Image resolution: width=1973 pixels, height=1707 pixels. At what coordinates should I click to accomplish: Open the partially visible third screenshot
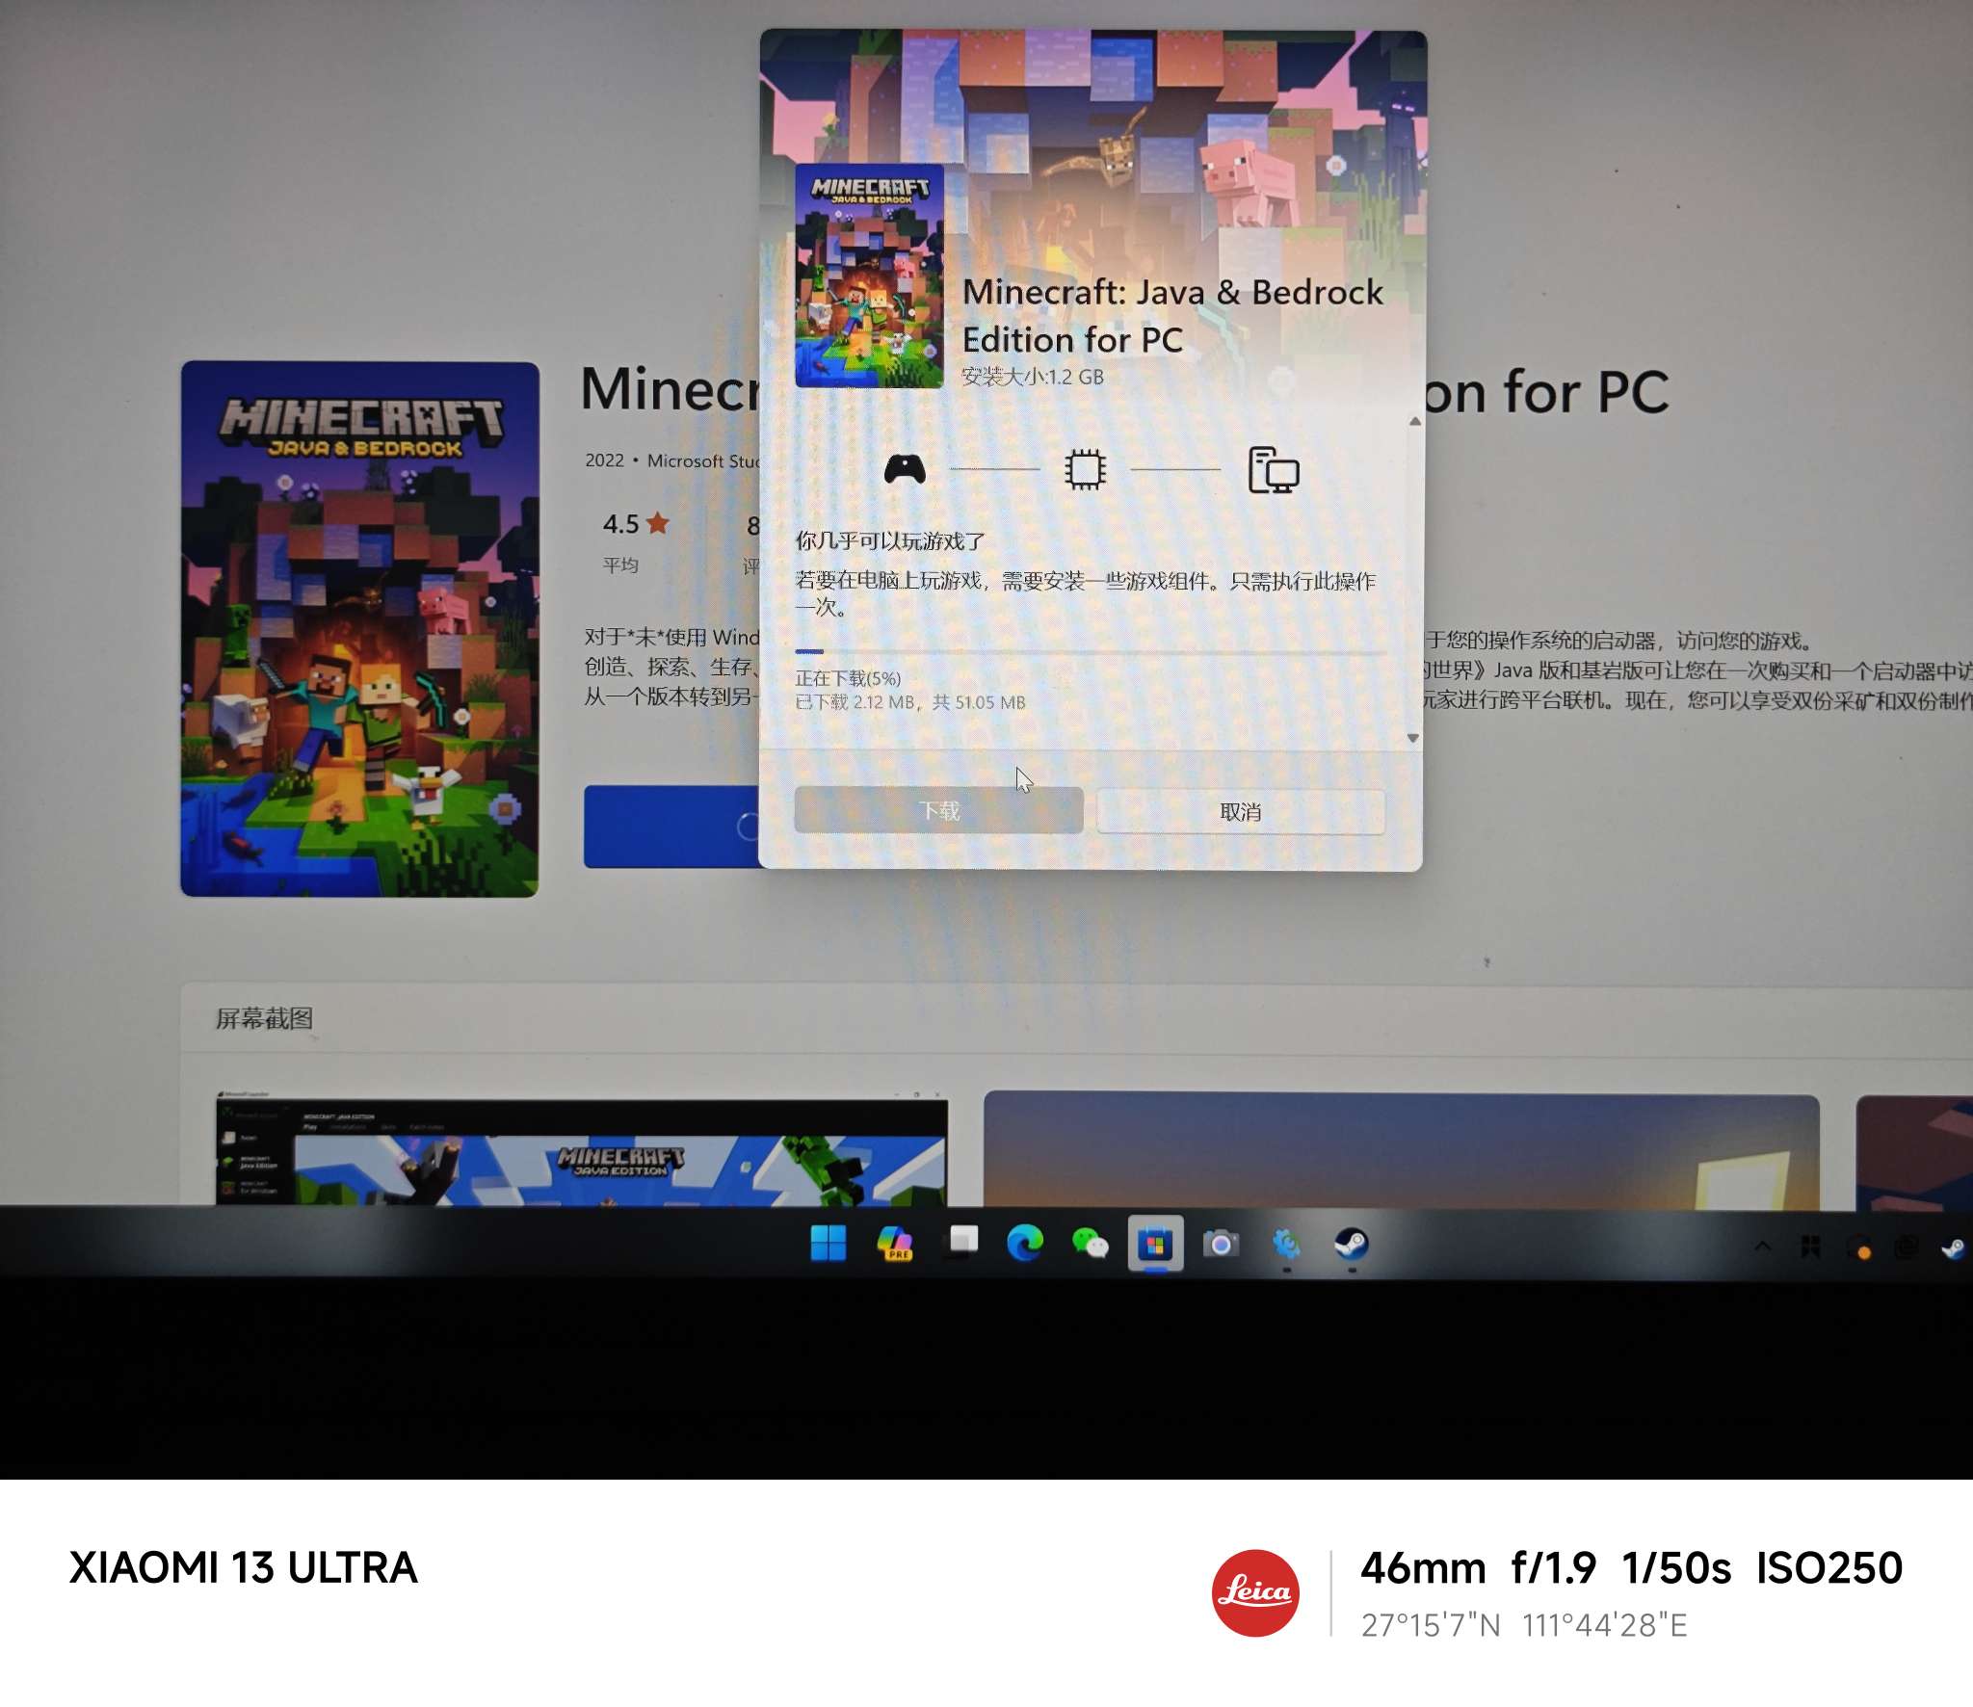(x=1914, y=1153)
